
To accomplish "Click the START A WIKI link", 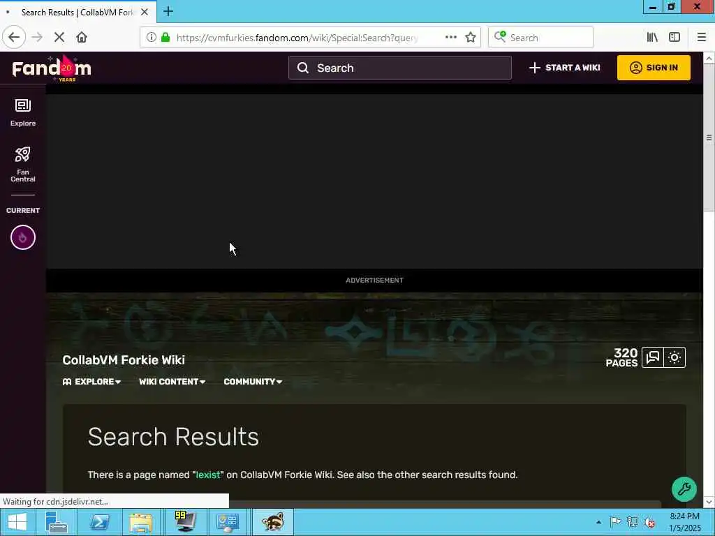I will 564,68.
